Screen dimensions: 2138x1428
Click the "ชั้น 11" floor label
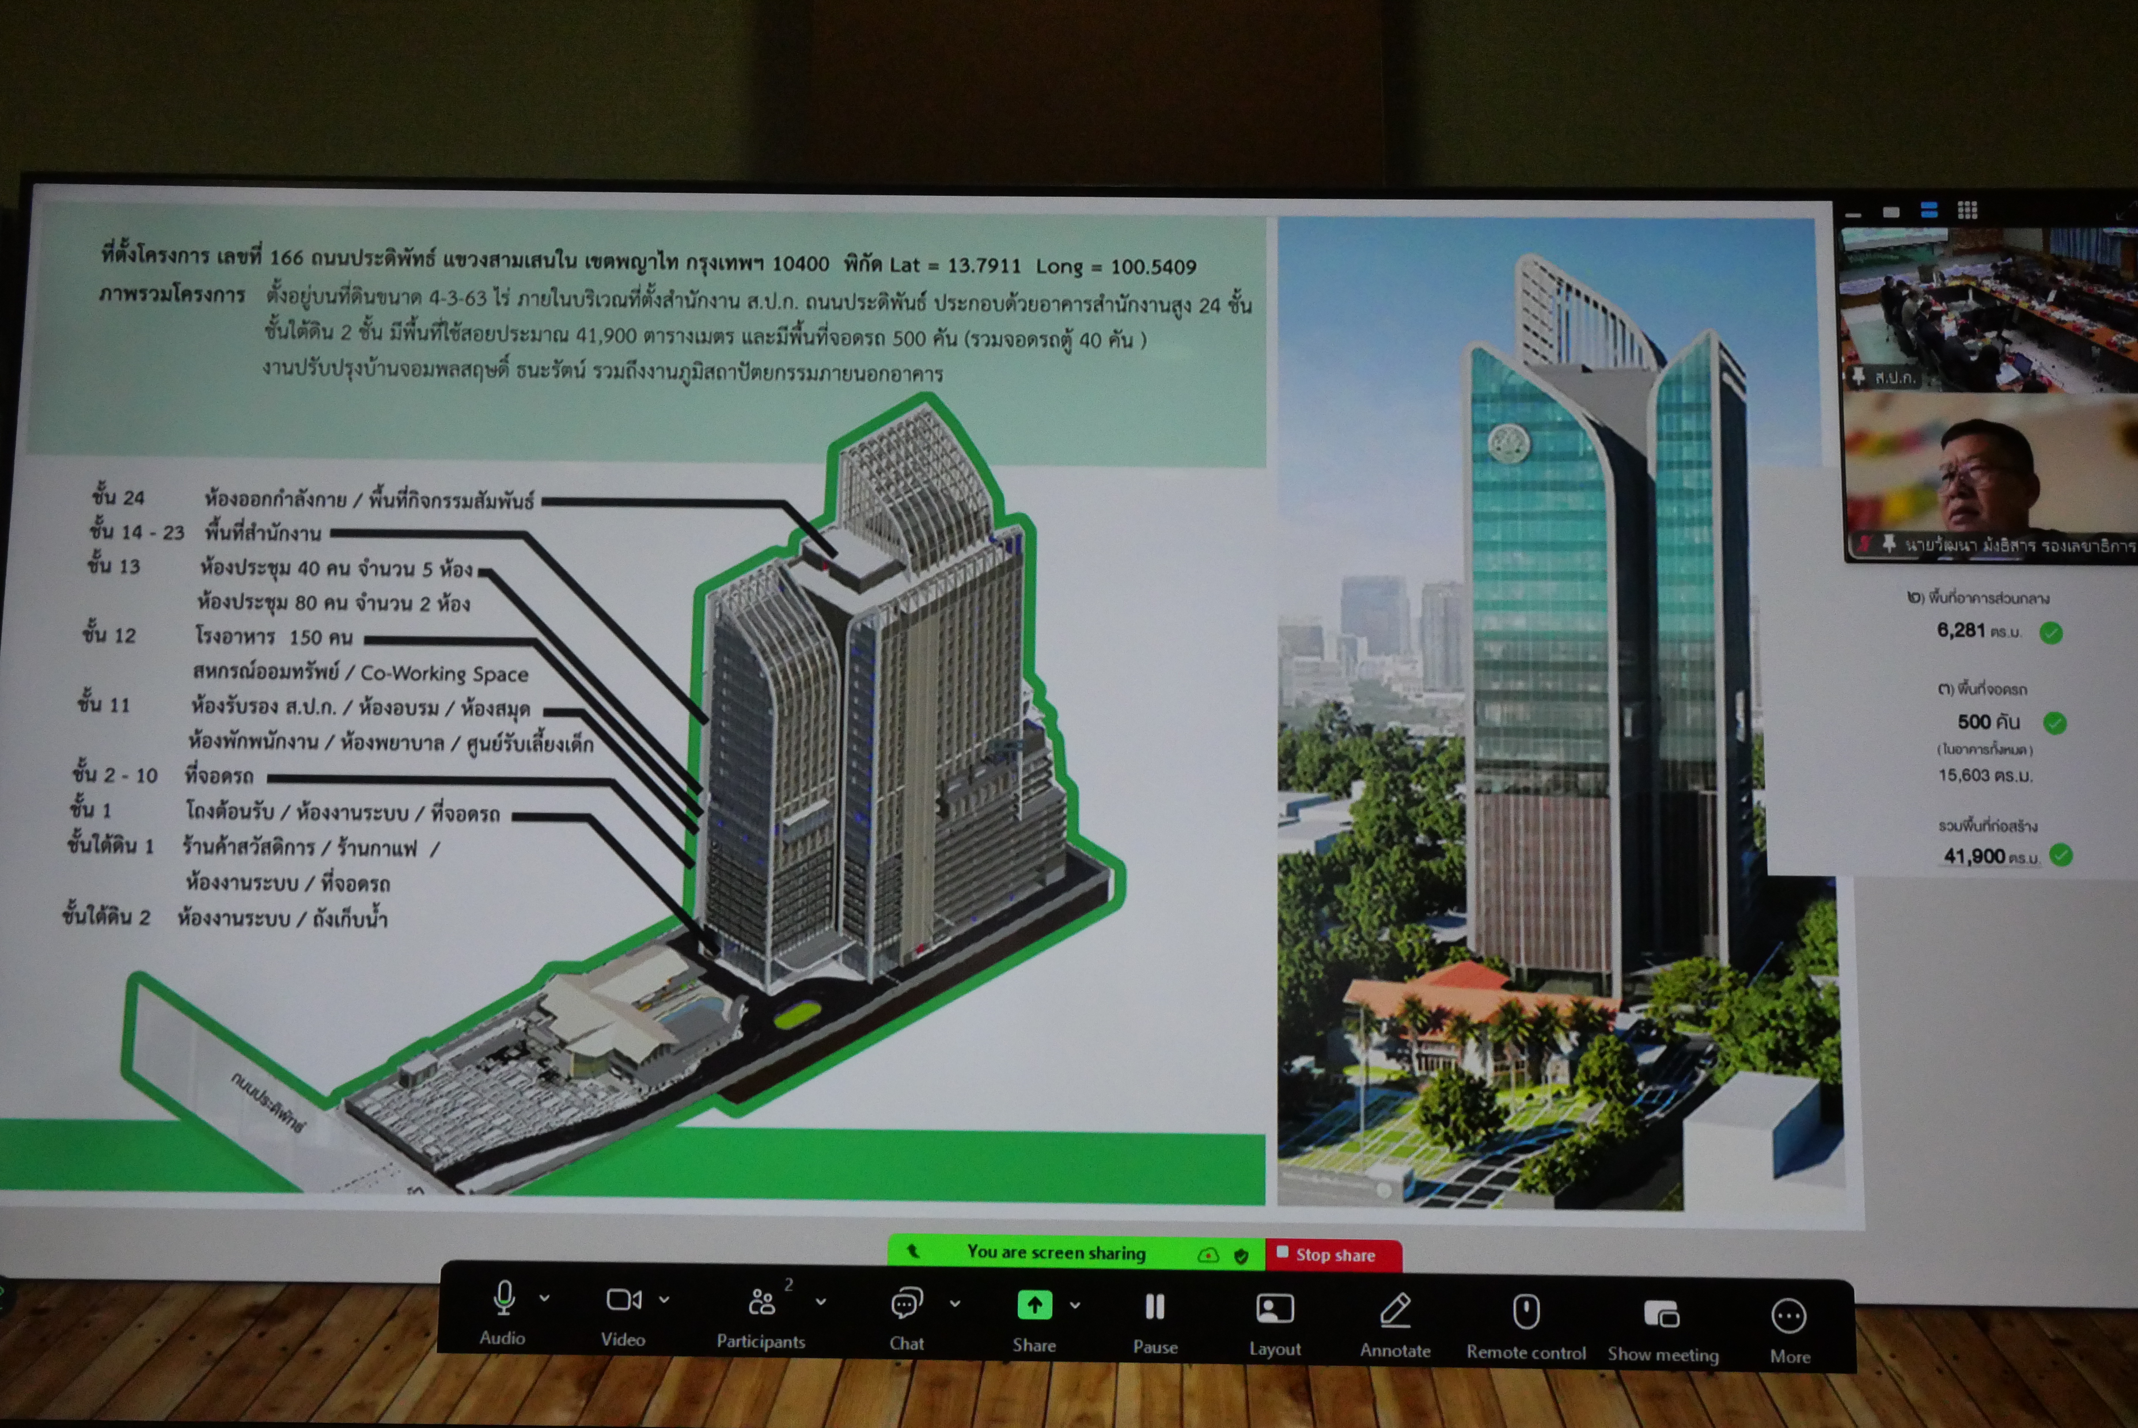coord(104,704)
